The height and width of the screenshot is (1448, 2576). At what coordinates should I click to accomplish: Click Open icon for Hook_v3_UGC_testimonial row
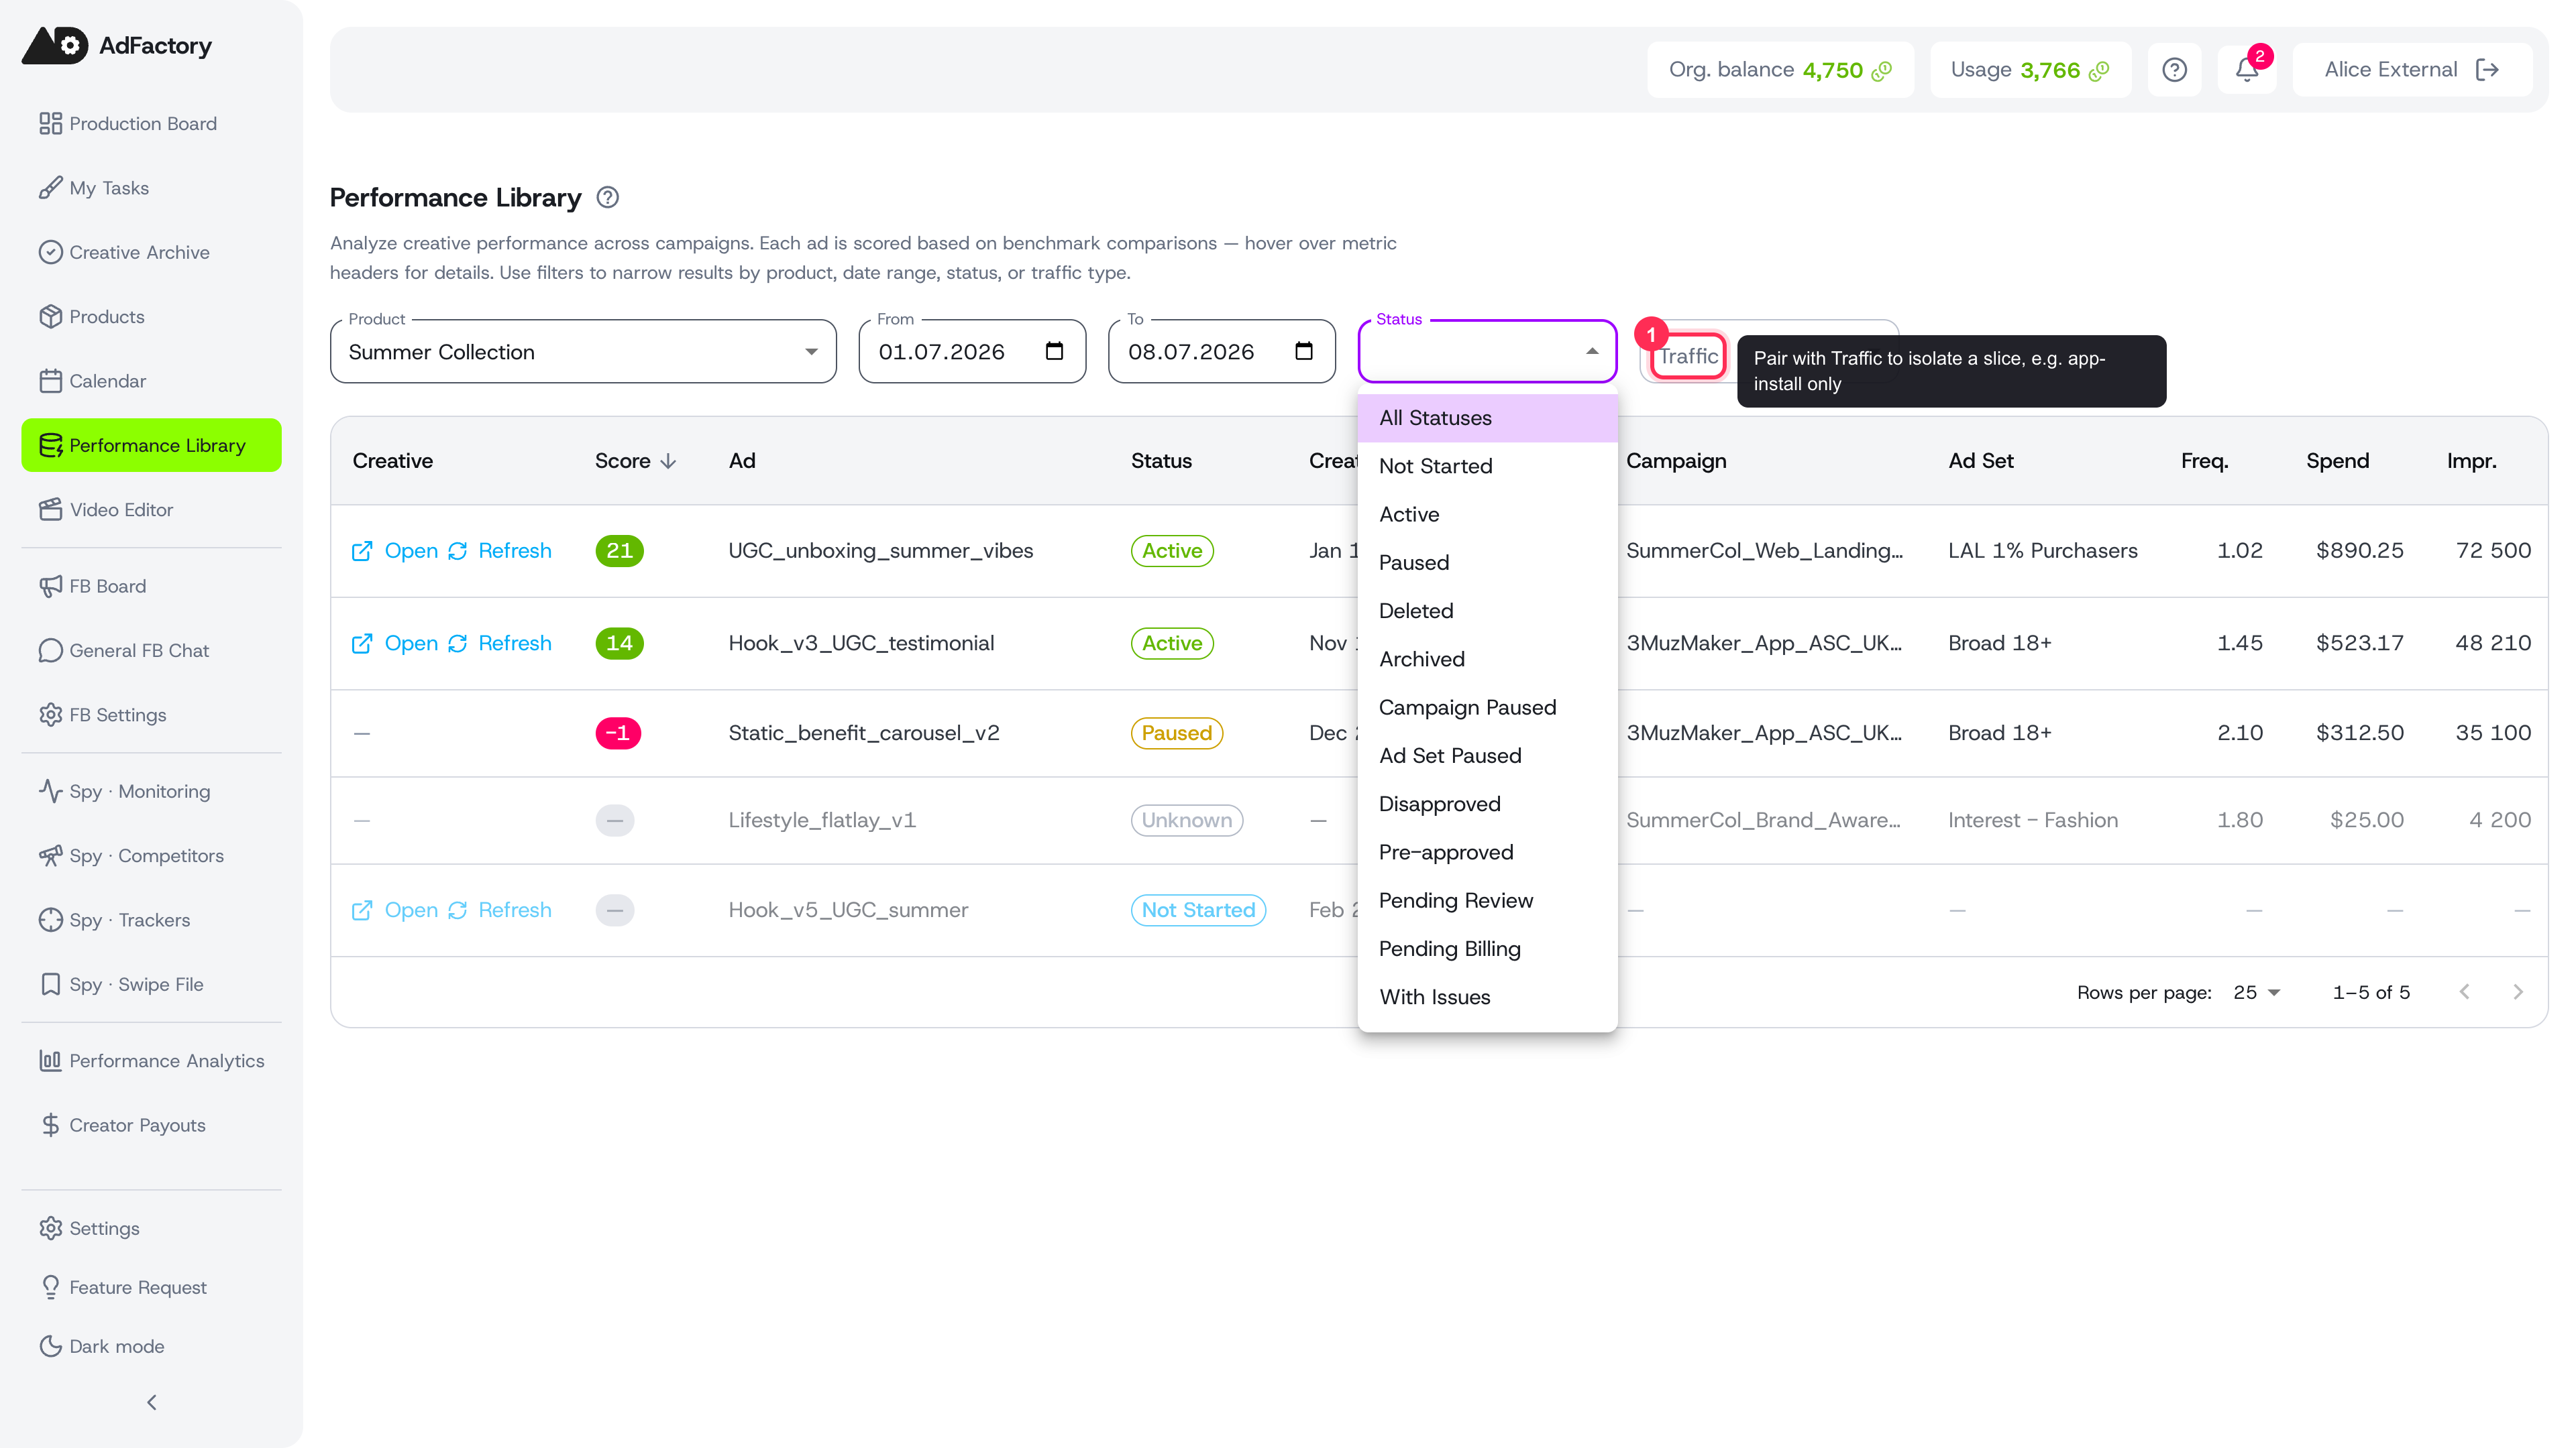coord(362,644)
